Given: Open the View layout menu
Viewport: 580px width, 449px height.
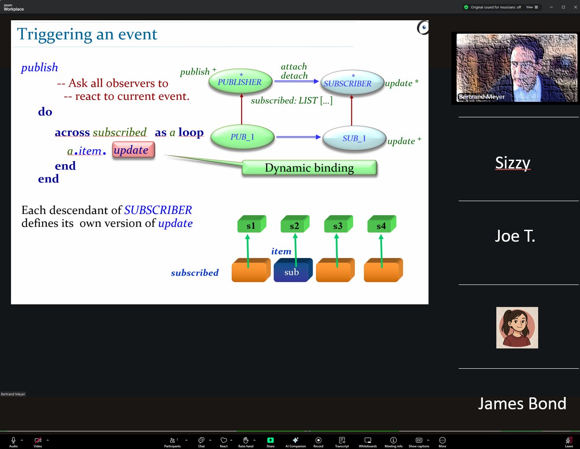Looking at the screenshot, I should point(532,7).
